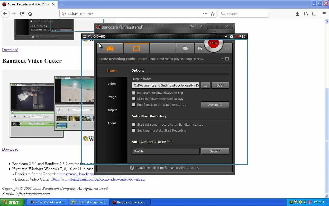Screen dimensions: 329x206
Task: Click the yellow shield icon in system tray
Action: pos(300,202)
